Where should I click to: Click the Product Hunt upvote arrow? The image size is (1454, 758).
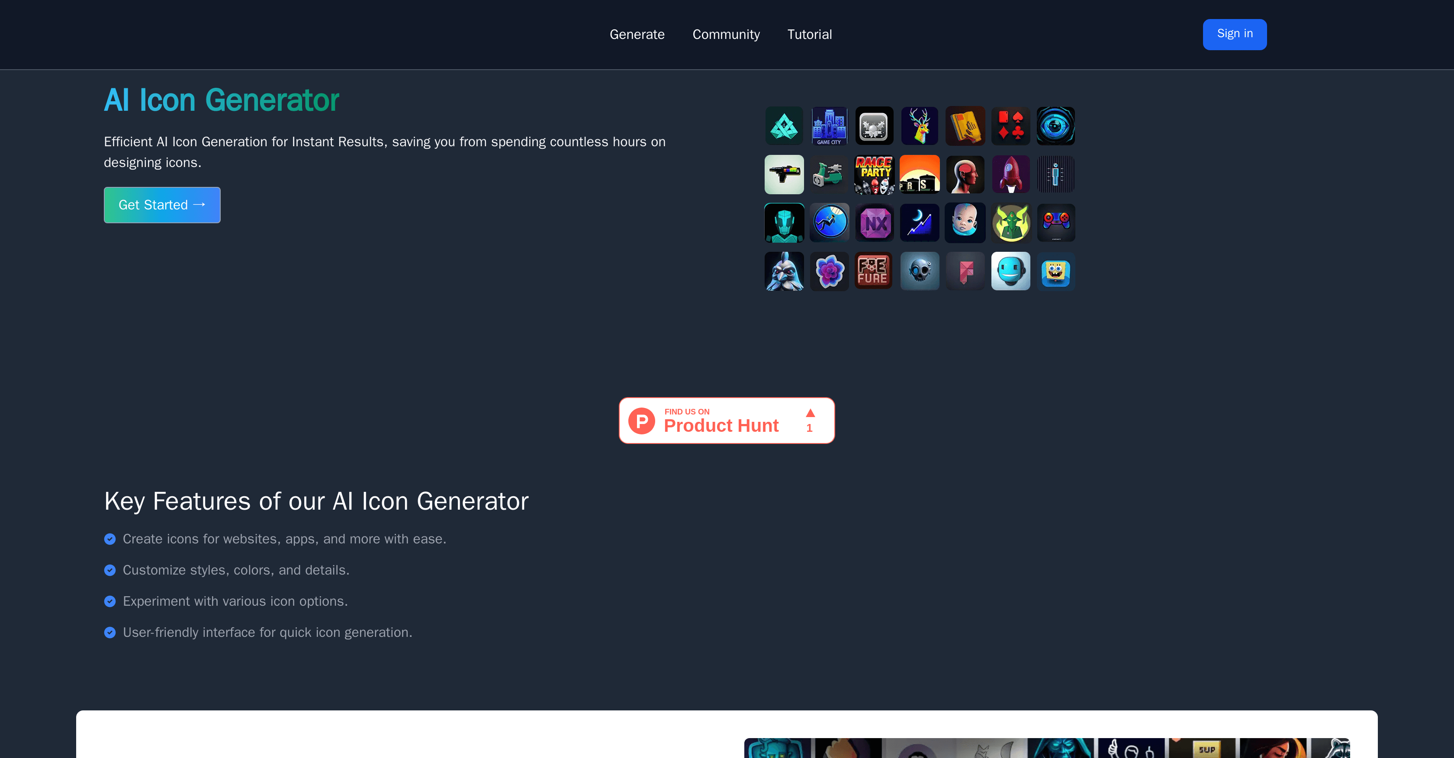click(810, 414)
